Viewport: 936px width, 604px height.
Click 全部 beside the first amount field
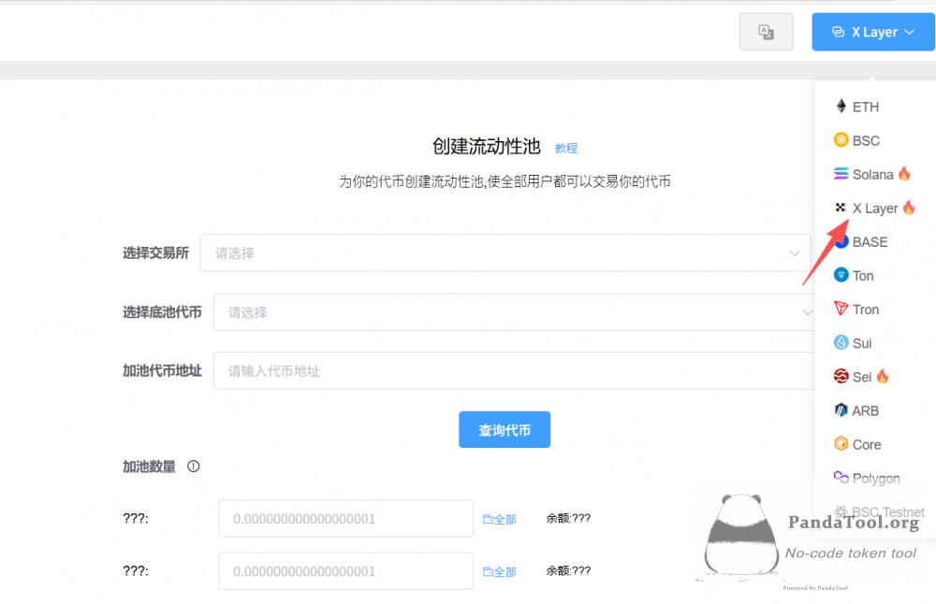point(500,519)
